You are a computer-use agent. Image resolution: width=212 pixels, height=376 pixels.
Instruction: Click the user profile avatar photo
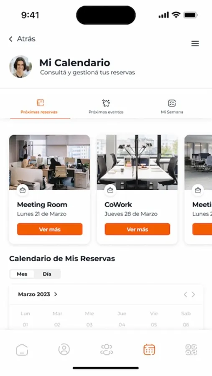point(20,67)
